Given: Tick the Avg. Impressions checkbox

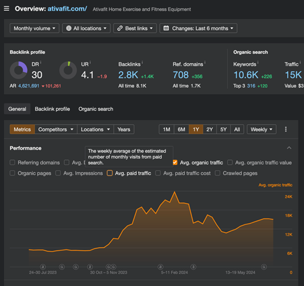Looking at the screenshot, I should coord(58,173).
